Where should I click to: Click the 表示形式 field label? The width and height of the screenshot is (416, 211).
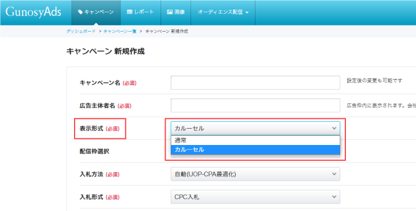tap(91, 129)
